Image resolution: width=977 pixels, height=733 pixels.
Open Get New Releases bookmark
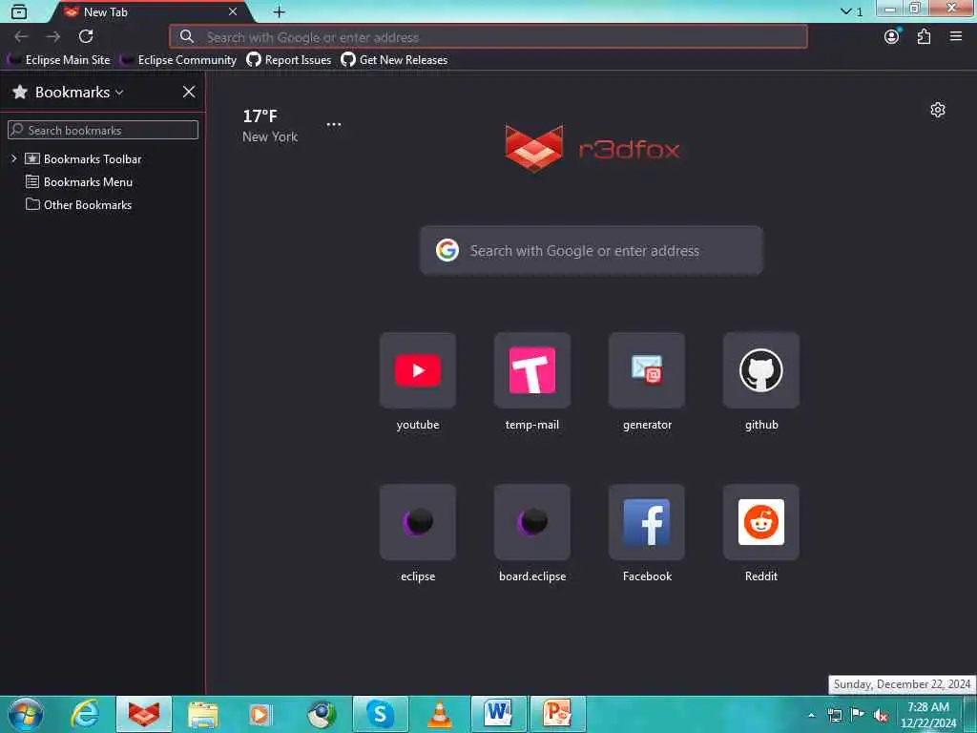(394, 60)
